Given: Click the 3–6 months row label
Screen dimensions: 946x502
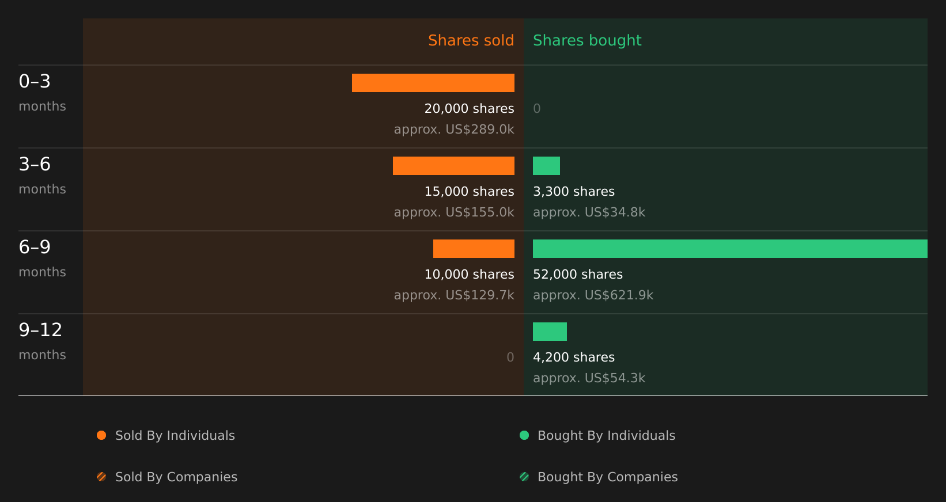Looking at the screenshot, I should point(42,176).
